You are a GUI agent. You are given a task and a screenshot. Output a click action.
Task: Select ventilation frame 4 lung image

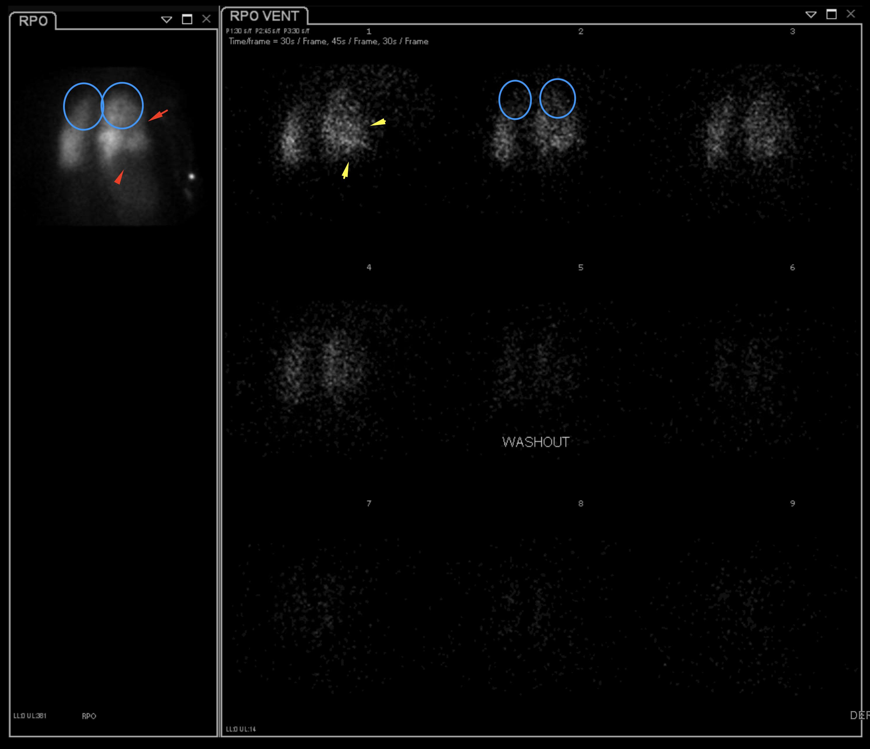pos(321,365)
